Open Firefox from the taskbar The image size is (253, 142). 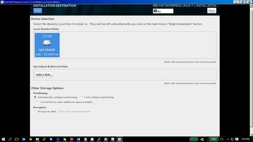tap(72, 139)
